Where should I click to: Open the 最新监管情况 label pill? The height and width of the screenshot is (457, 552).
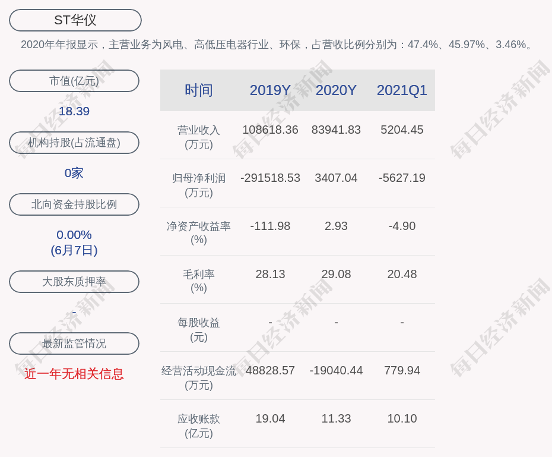click(74, 343)
